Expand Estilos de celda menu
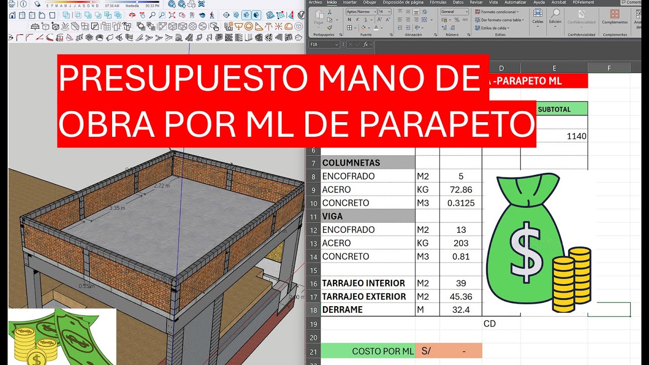Screen dimensions: 649x365 click(492, 28)
